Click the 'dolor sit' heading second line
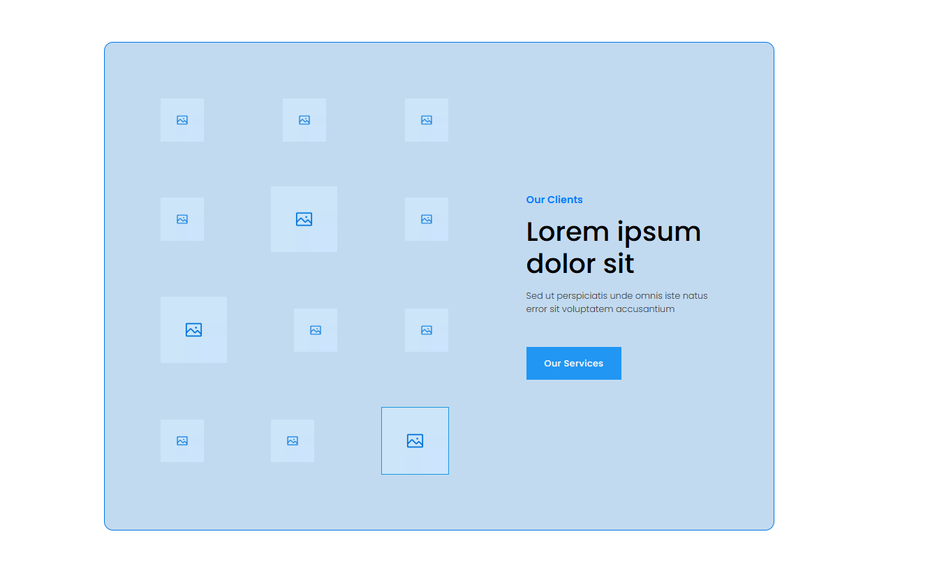The image size is (951, 571). pos(580,264)
